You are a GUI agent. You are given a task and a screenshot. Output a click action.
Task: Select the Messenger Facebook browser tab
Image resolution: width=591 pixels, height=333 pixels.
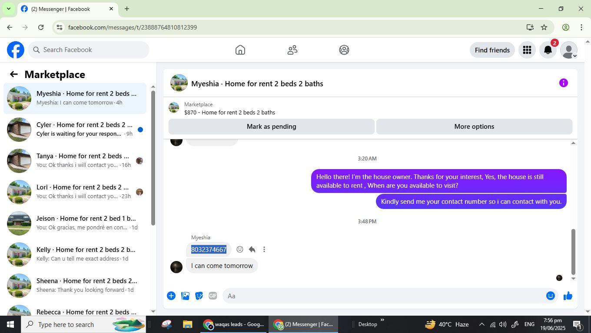(x=67, y=9)
